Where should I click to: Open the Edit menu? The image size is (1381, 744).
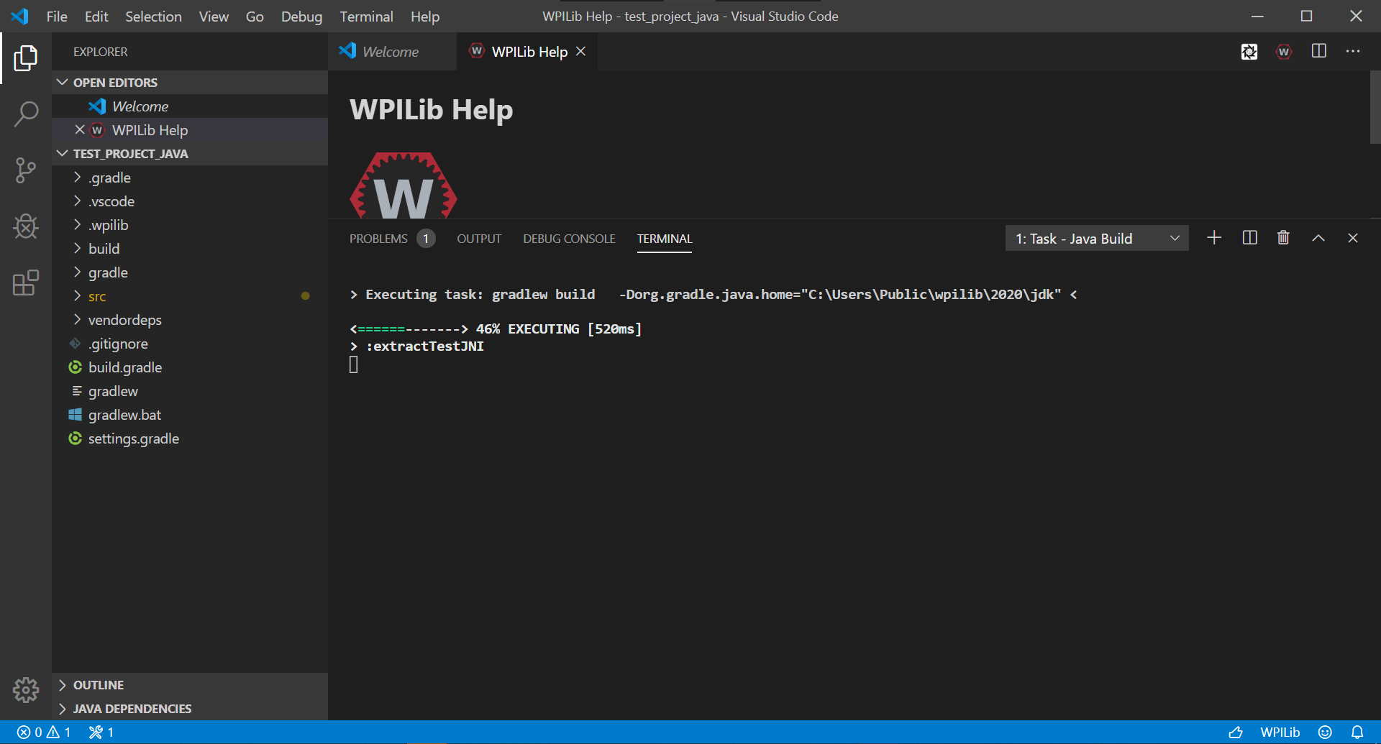[x=96, y=16]
